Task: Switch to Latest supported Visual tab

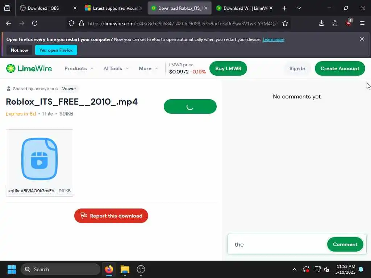Action: 114,8
